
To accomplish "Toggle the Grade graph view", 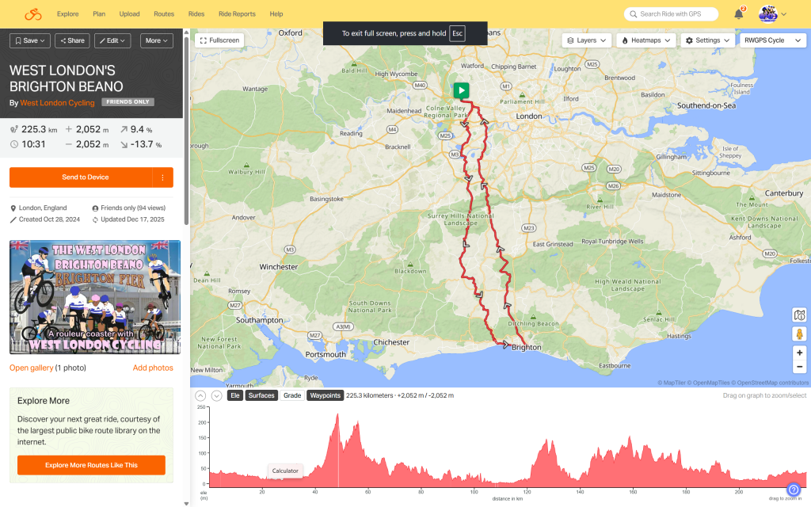I will (x=292, y=395).
